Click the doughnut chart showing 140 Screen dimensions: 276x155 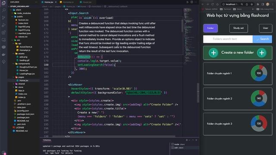point(259,99)
